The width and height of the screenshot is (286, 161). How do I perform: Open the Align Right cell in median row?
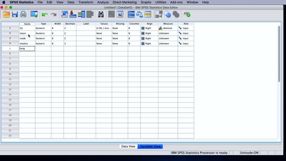pyautogui.click(x=149, y=43)
